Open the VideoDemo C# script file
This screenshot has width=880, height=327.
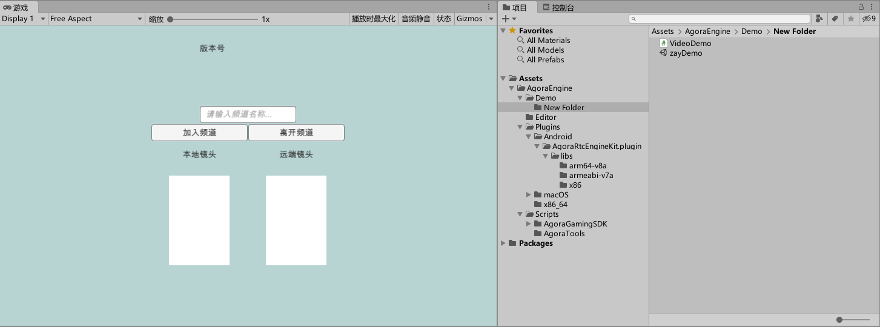pos(686,43)
